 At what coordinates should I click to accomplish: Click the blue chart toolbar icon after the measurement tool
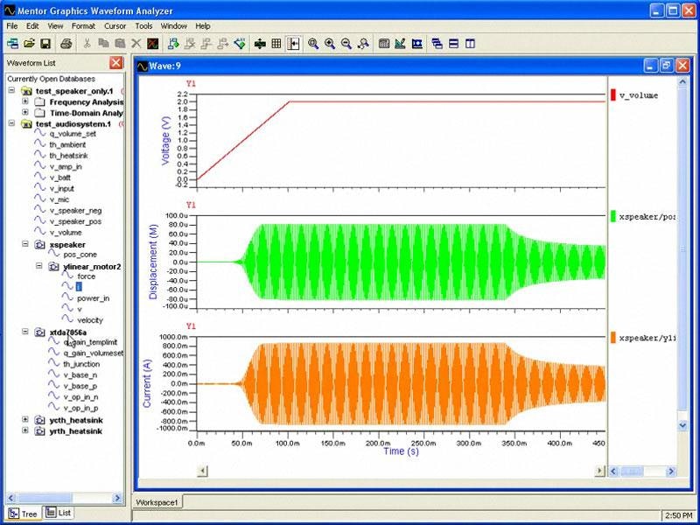417,43
